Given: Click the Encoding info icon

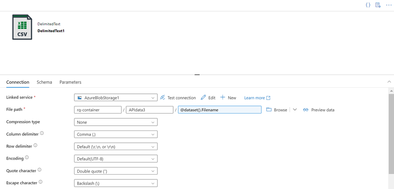Looking at the screenshot, I should pyautogui.click(x=27, y=158).
